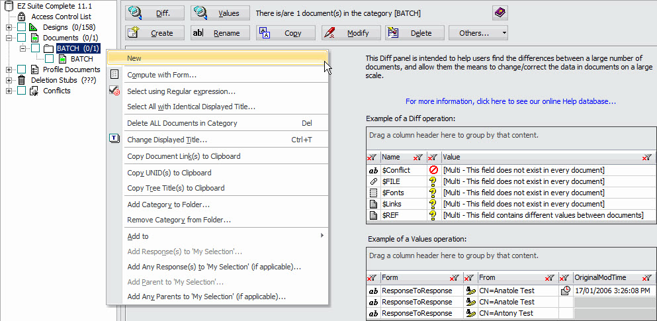The image size is (657, 321).
Task: Tick the checkbox next to Designs
Action: pyautogui.click(x=22, y=27)
